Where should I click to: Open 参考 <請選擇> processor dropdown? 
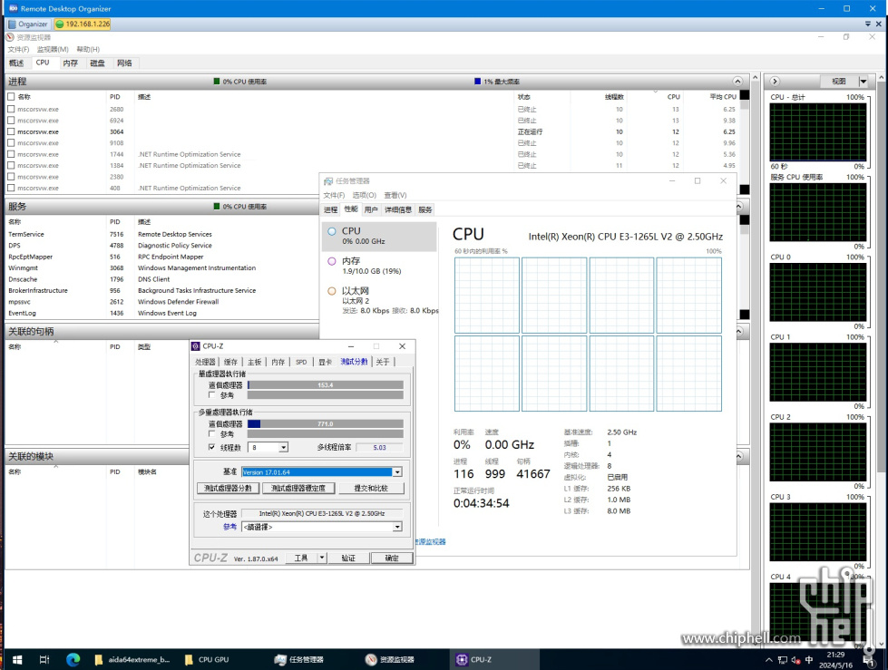(397, 527)
